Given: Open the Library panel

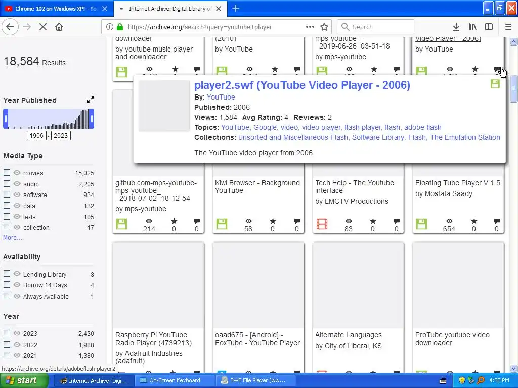Looking at the screenshot, I should 472,27.
